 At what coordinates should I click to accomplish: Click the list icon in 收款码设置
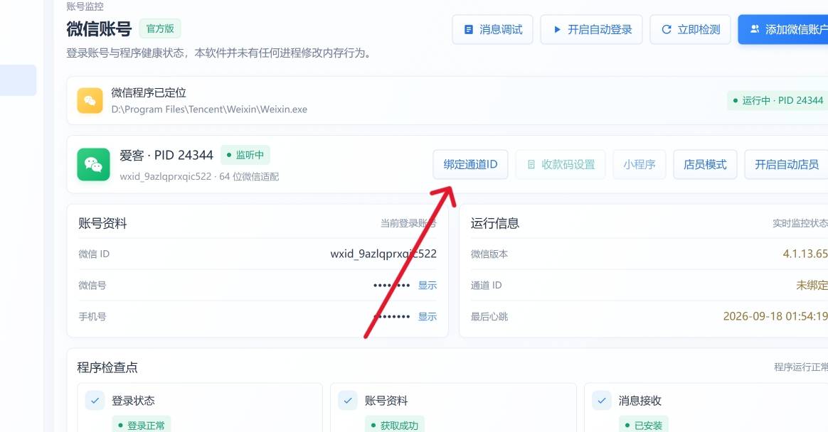[531, 165]
